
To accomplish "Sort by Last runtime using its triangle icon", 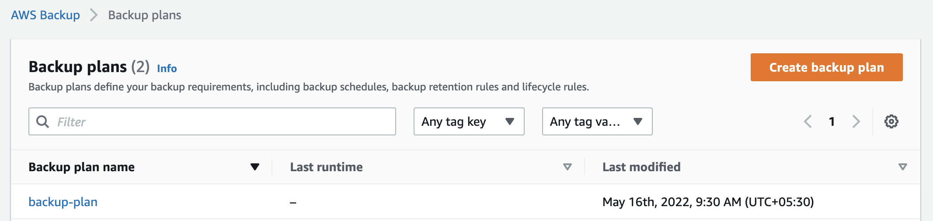I will coord(567,167).
